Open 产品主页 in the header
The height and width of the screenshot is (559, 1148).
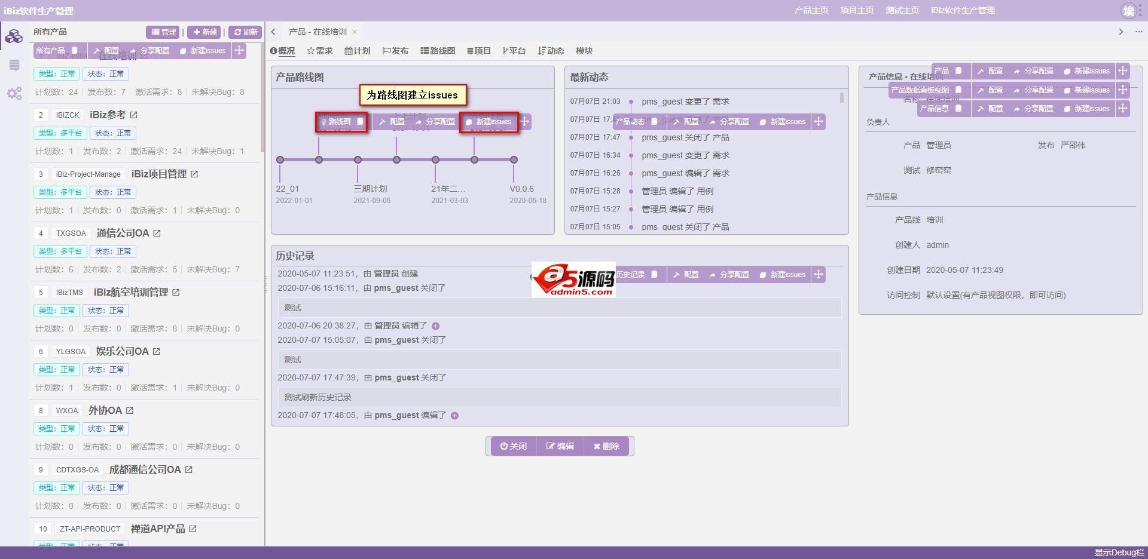811,10
